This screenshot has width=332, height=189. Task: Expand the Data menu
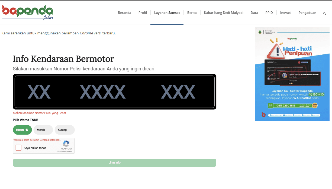coord(254,13)
